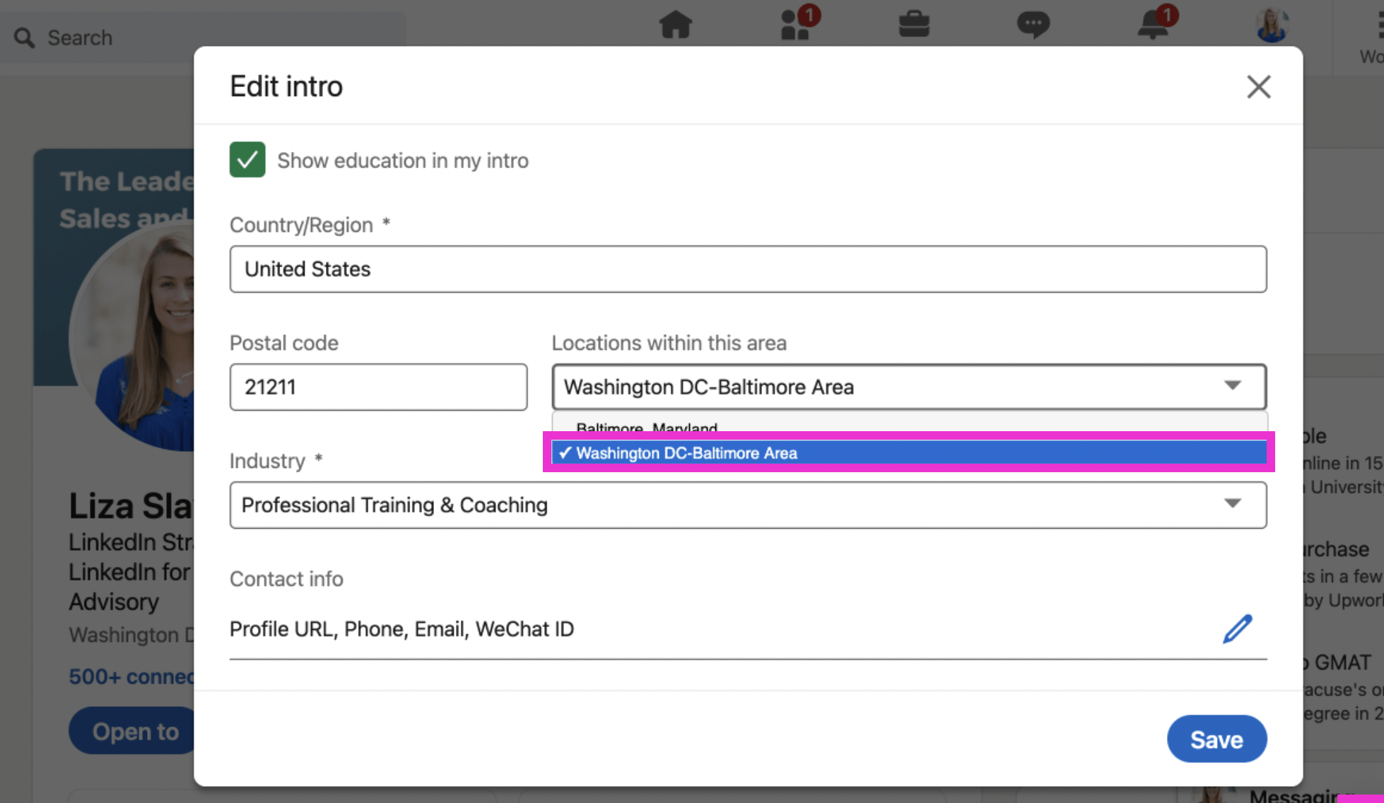Image resolution: width=1384 pixels, height=803 pixels.
Task: Open the Home feed icon
Action: [676, 25]
